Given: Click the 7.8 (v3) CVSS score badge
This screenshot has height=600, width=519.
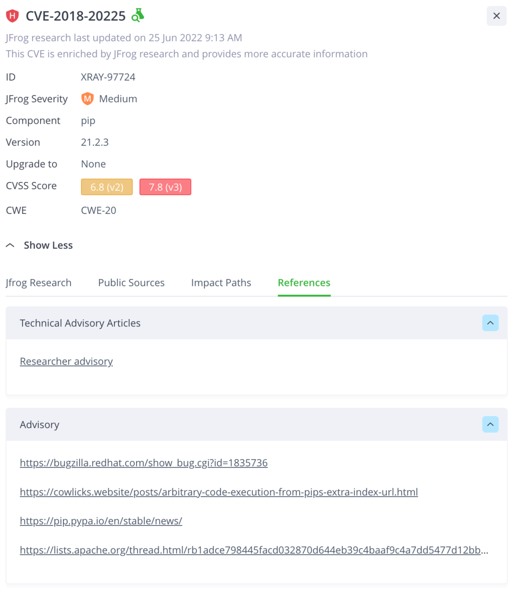Looking at the screenshot, I should click(x=165, y=187).
